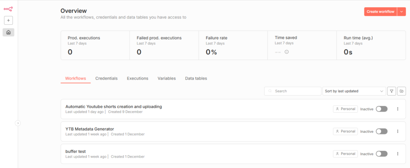Open the home icon in the sidebar
Viewport: 410px width, 168px height.
click(x=8, y=32)
